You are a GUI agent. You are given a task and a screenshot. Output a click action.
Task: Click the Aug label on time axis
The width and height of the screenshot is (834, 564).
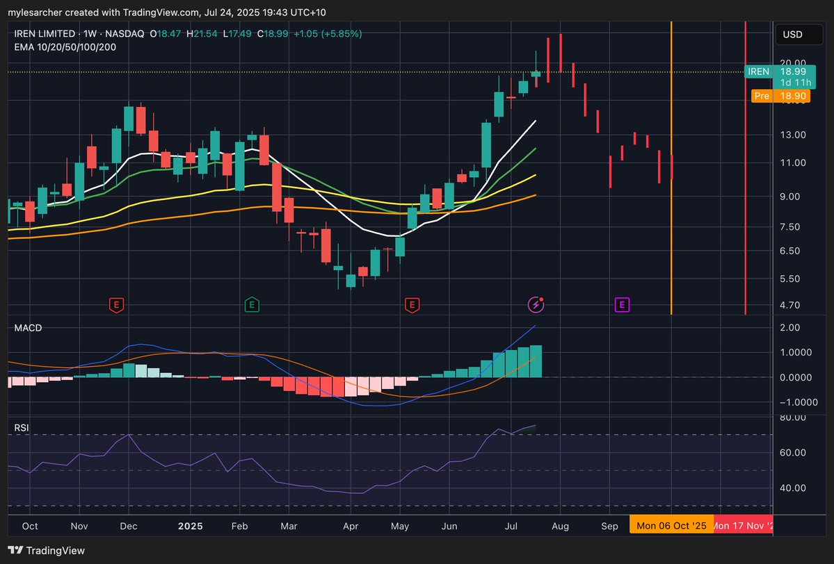click(560, 526)
